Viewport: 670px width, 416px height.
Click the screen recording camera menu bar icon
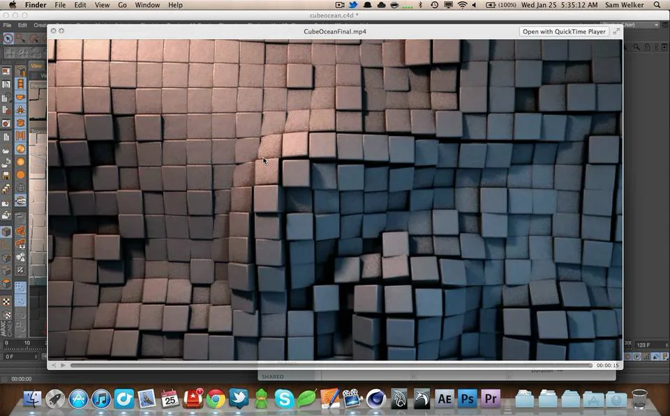pos(340,5)
